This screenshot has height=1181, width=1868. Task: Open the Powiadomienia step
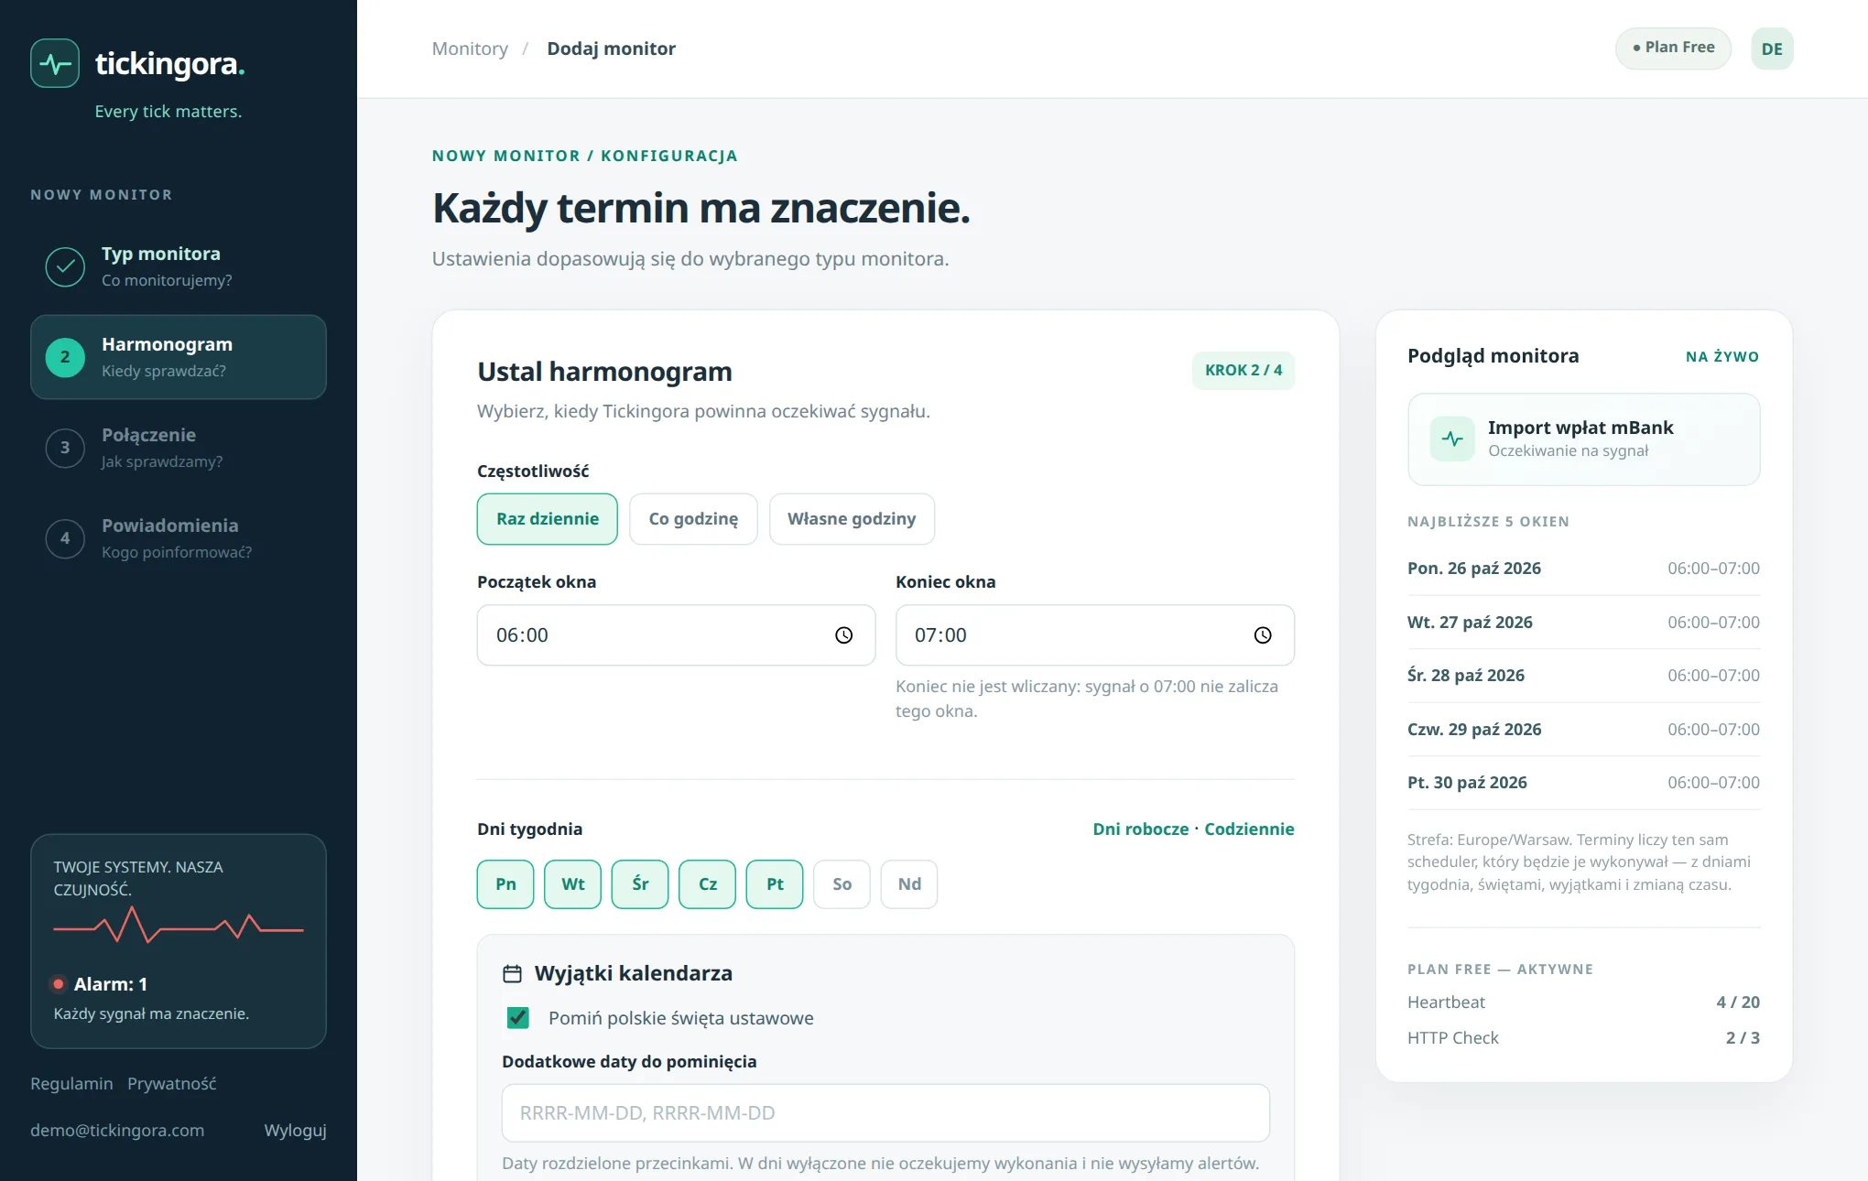coord(179,538)
